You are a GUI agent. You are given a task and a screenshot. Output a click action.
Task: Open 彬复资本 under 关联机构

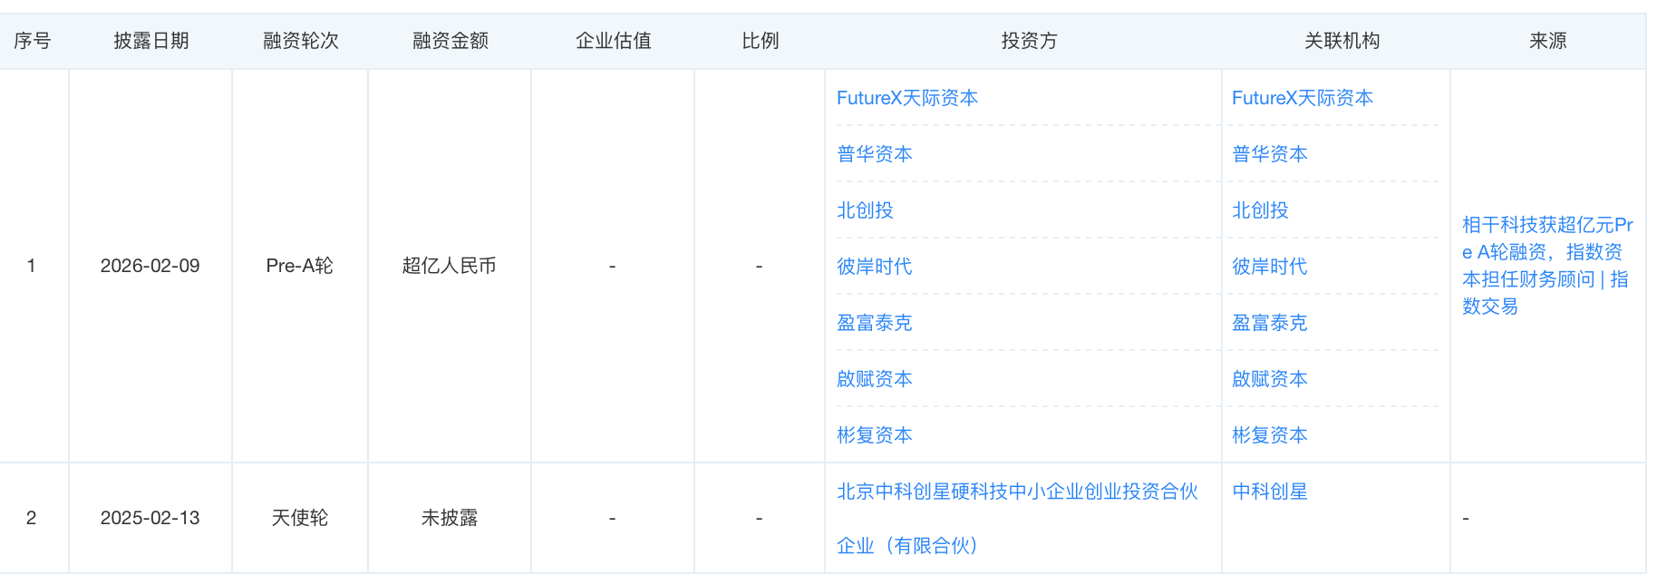(x=1269, y=435)
